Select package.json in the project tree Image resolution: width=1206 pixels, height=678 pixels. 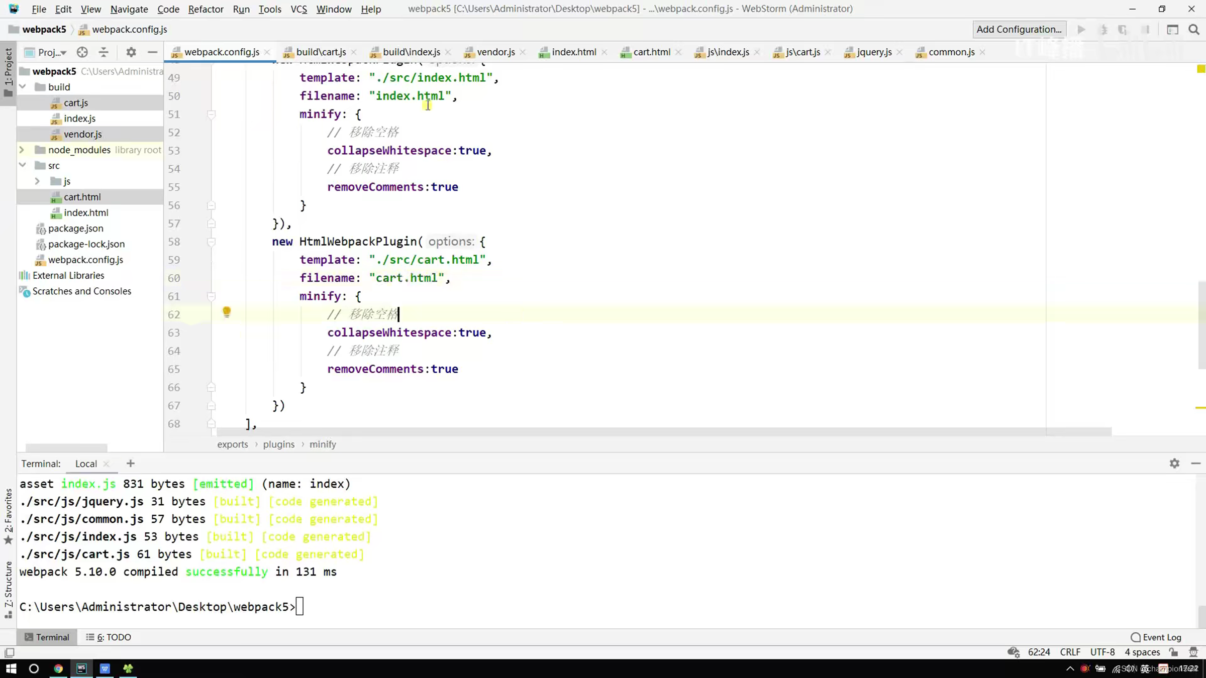coord(75,229)
